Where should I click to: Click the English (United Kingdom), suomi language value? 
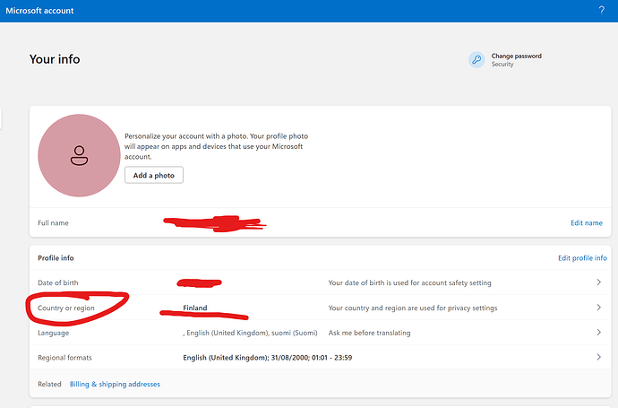[x=250, y=333]
